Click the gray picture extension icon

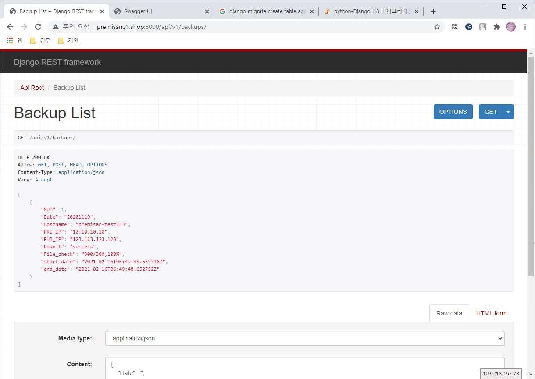(x=483, y=27)
